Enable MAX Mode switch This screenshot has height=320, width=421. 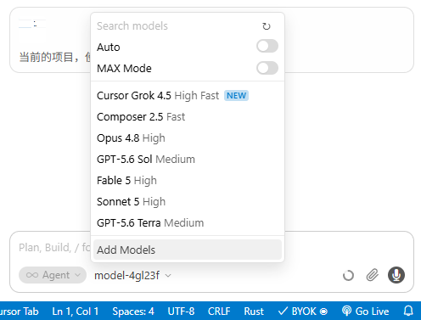point(267,68)
